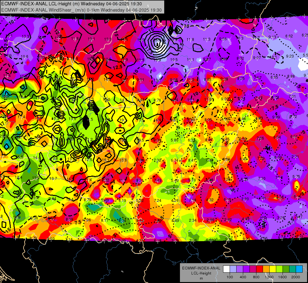Click the shear value 2.34
308x283 pixels.
193,220
